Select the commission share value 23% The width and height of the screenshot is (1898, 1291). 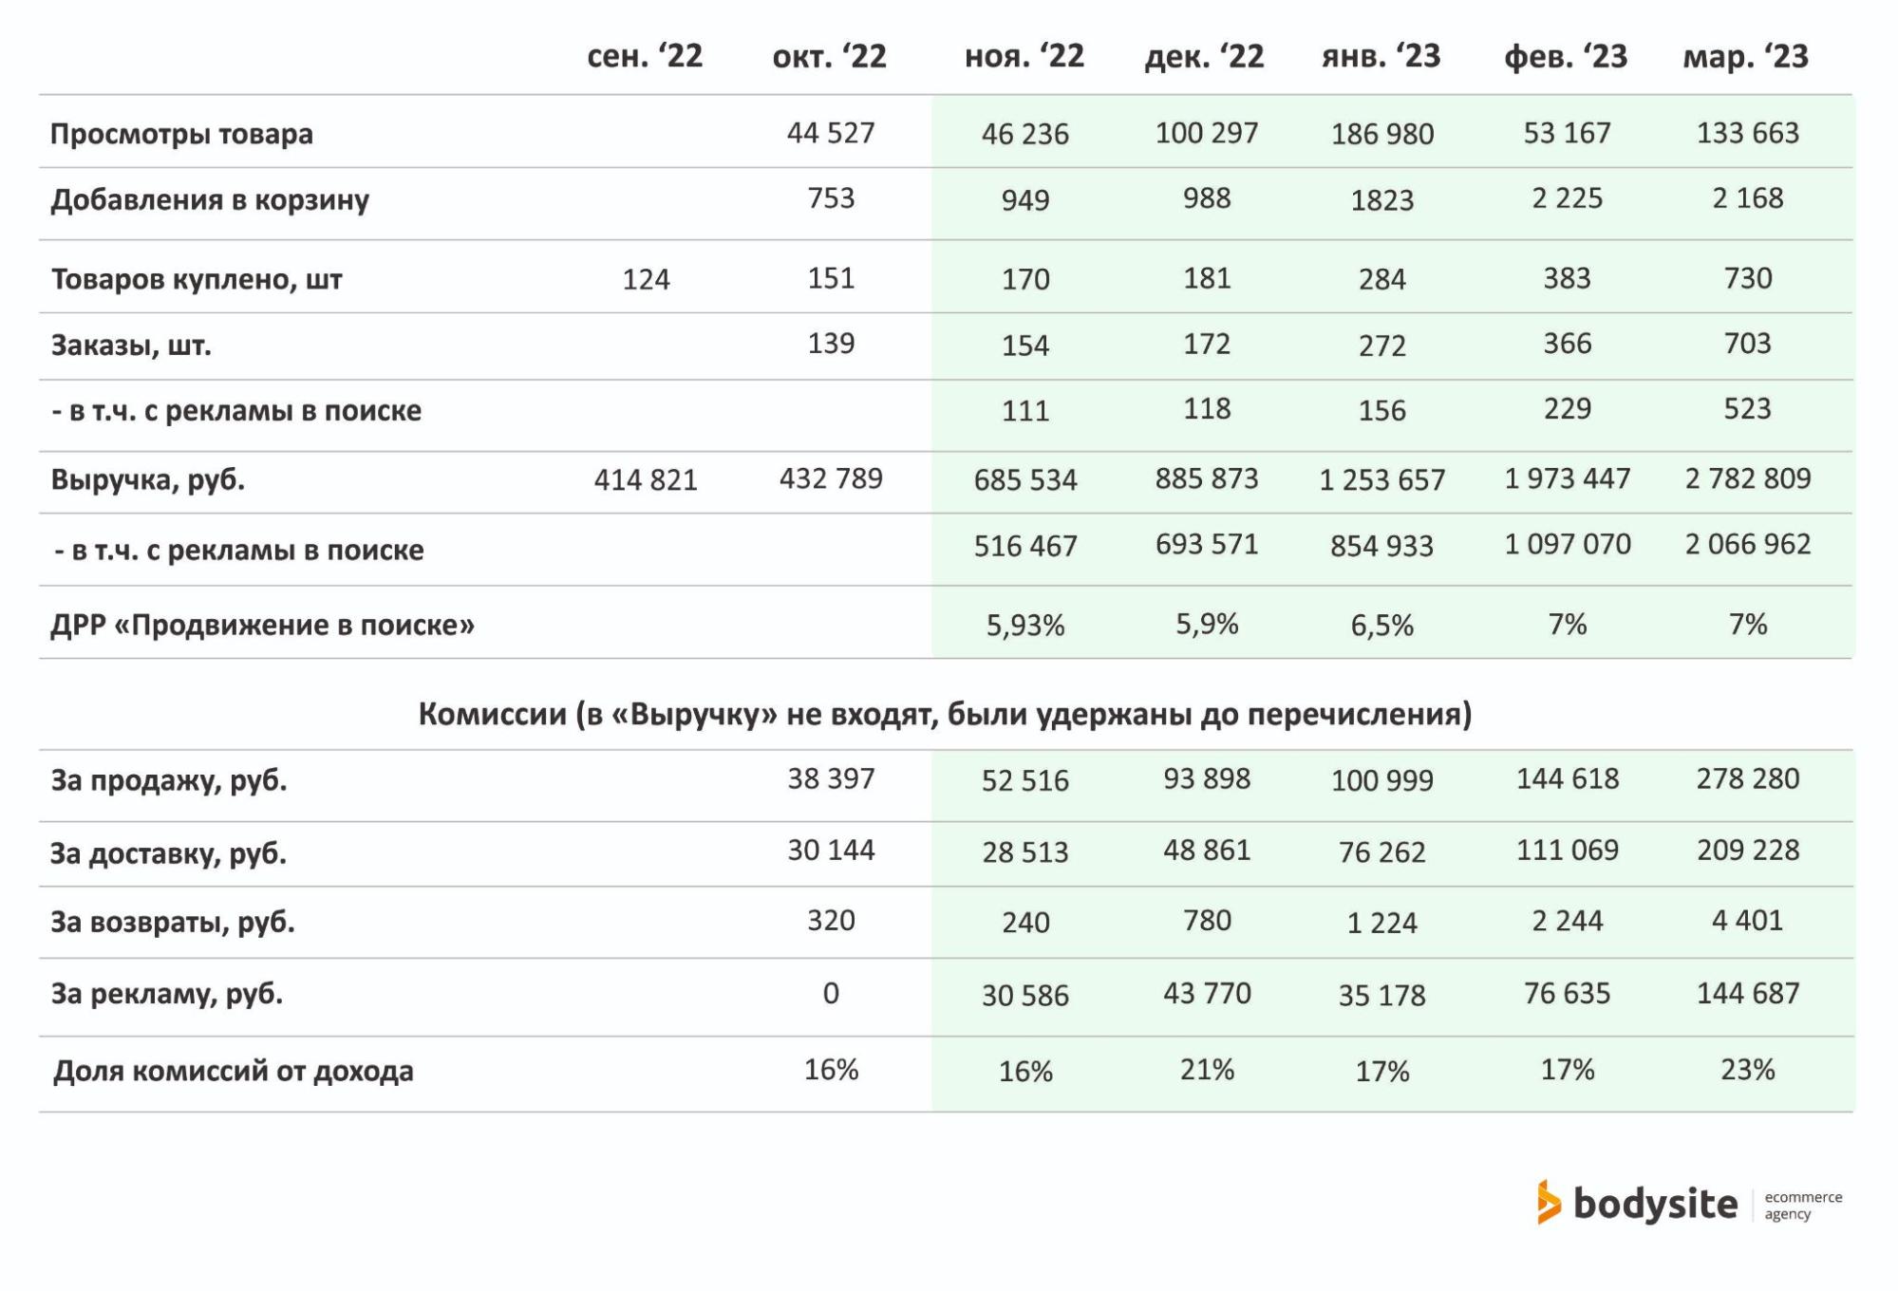(x=1747, y=1070)
